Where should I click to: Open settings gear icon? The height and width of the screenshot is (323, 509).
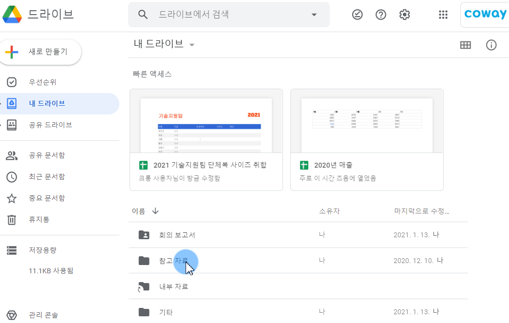[x=404, y=15]
